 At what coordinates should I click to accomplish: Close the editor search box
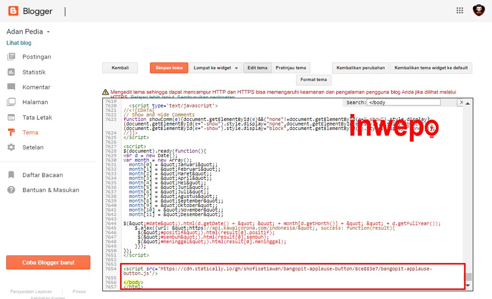461,102
